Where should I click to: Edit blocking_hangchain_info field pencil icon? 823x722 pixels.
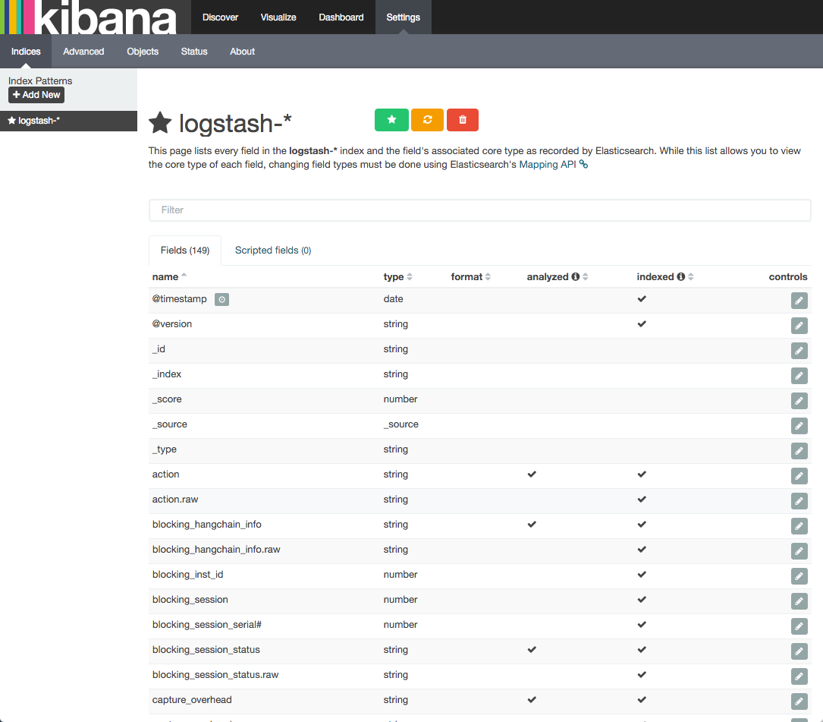coord(799,526)
